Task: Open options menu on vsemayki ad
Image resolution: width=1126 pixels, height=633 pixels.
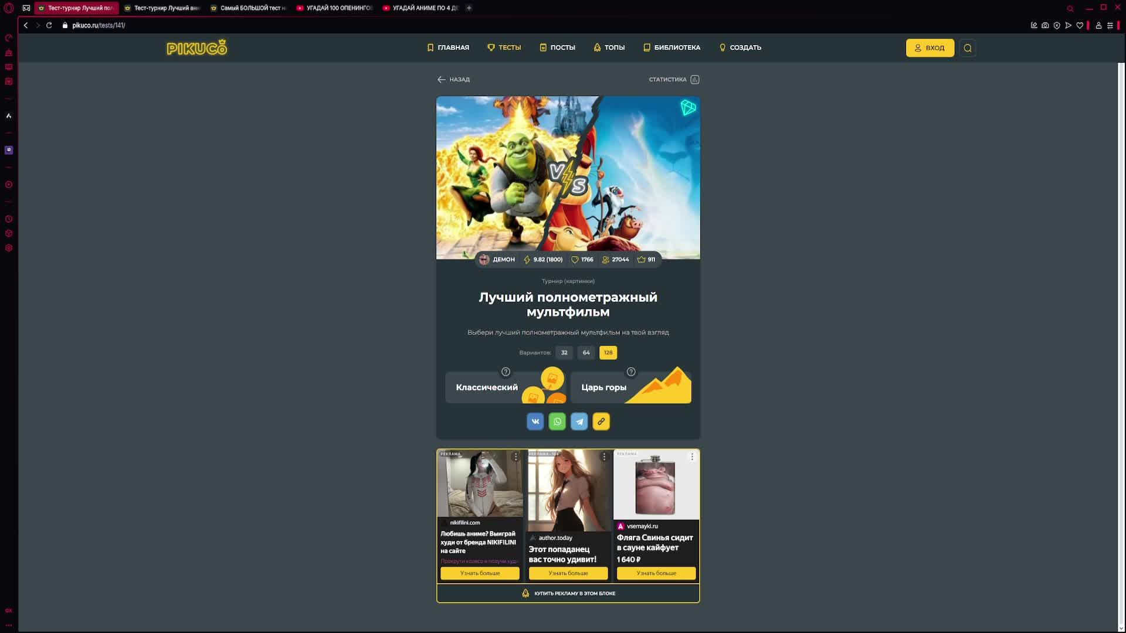Action: pyautogui.click(x=692, y=457)
